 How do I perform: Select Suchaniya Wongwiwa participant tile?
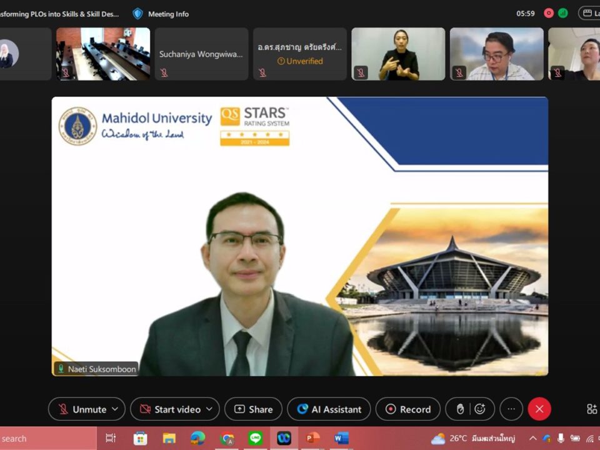pyautogui.click(x=201, y=54)
